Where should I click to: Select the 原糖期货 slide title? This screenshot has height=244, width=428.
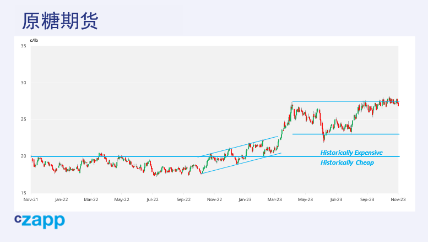coord(60,20)
